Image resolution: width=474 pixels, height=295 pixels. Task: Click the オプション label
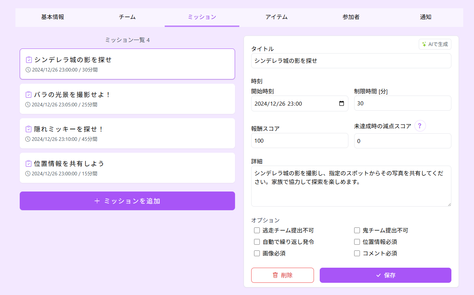pos(265,220)
